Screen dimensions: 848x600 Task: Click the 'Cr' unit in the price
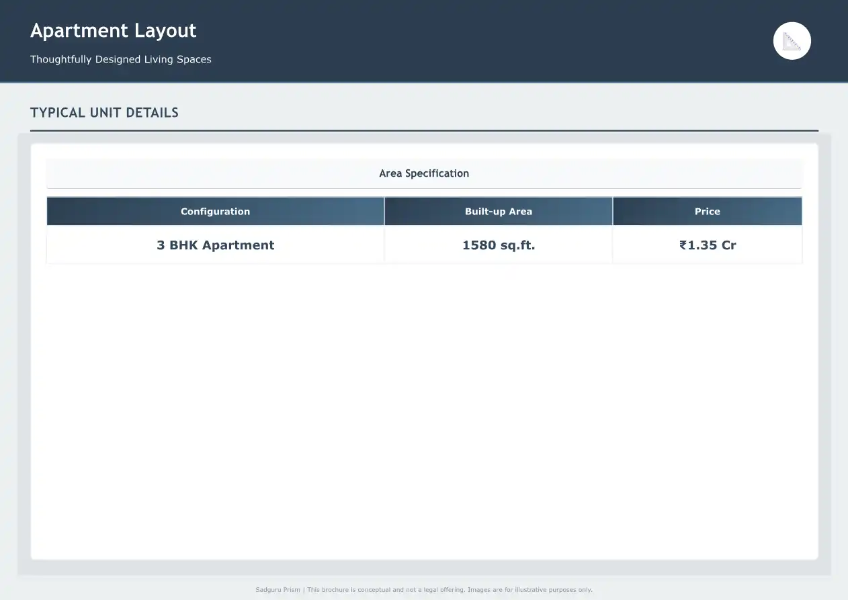[728, 245]
